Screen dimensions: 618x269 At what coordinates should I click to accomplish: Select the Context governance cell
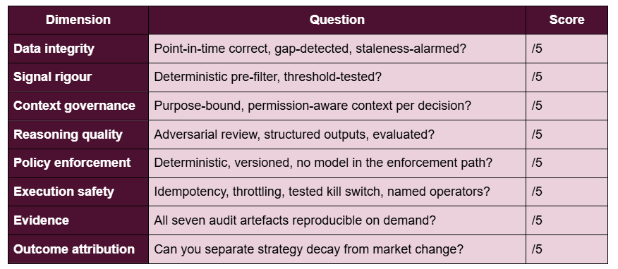click(78, 106)
